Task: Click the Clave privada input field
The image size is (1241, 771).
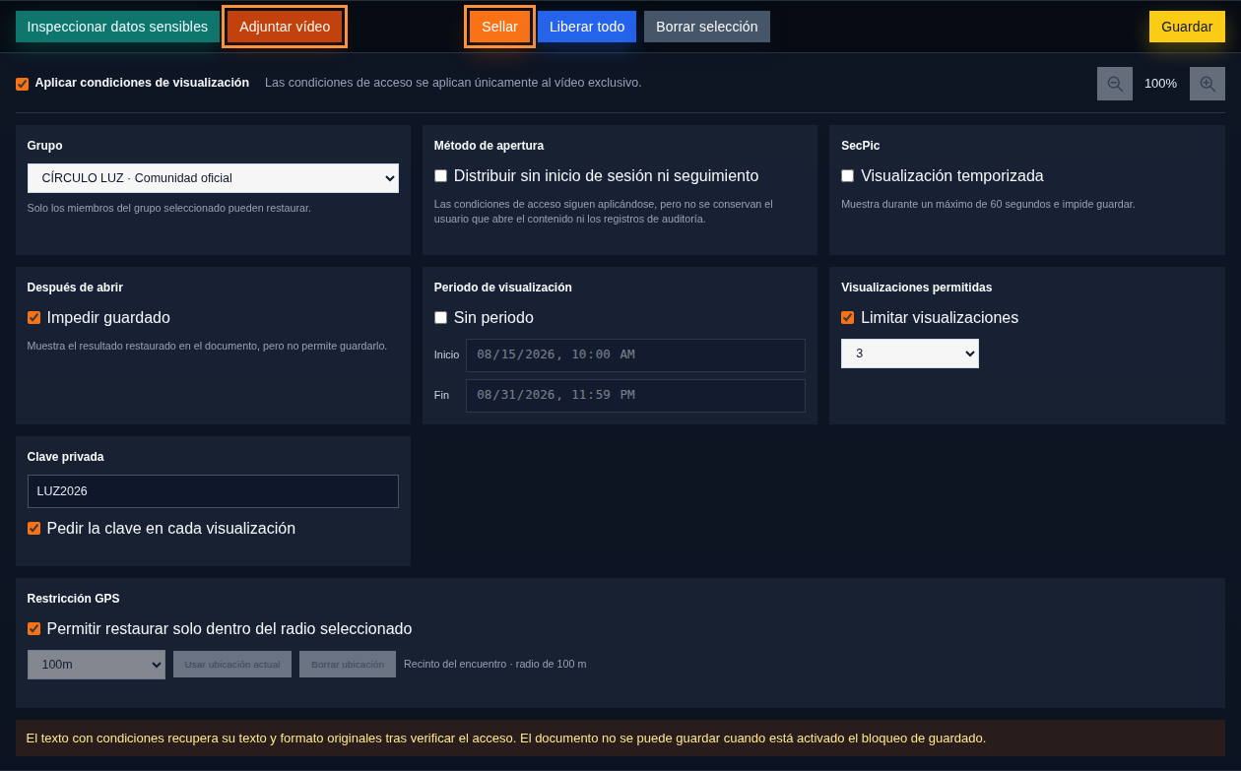Action: (213, 491)
